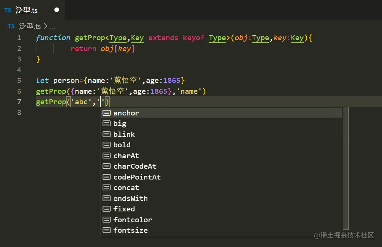
Task: Click the closing brace on line 3
Action: 38,59
